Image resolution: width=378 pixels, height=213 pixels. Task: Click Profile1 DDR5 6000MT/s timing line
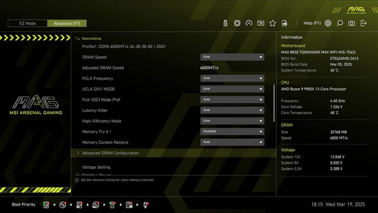[124, 47]
